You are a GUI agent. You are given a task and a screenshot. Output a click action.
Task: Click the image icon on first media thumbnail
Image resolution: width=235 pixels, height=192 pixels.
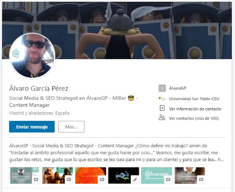[36, 179]
